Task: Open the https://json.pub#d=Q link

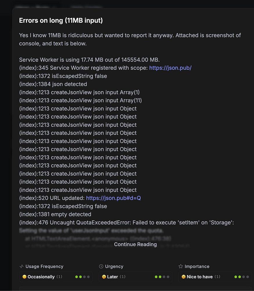Action: (x=113, y=198)
